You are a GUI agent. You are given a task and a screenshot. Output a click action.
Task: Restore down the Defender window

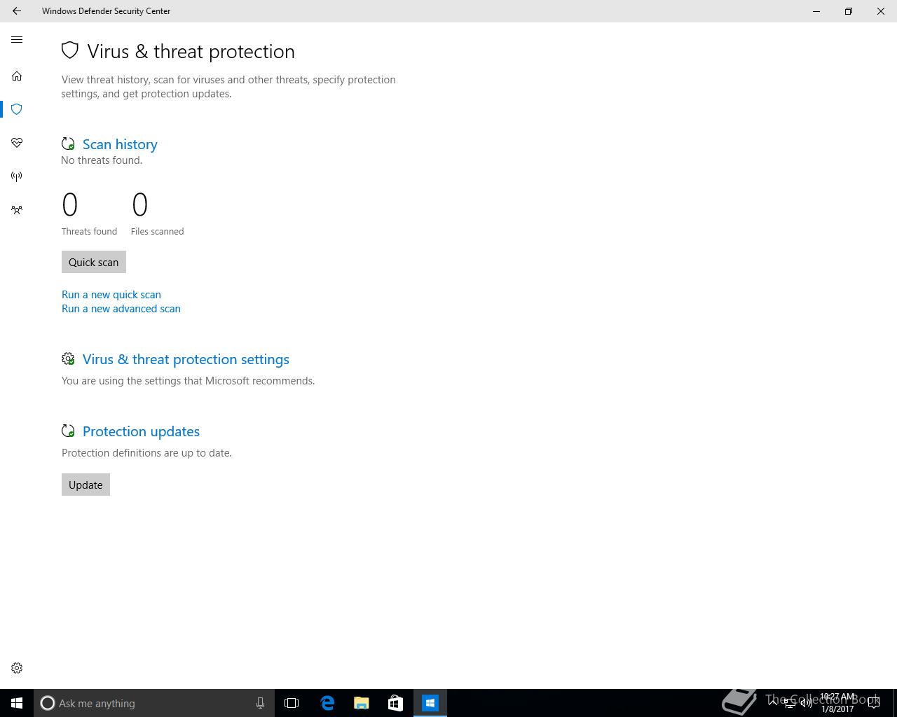(x=849, y=11)
